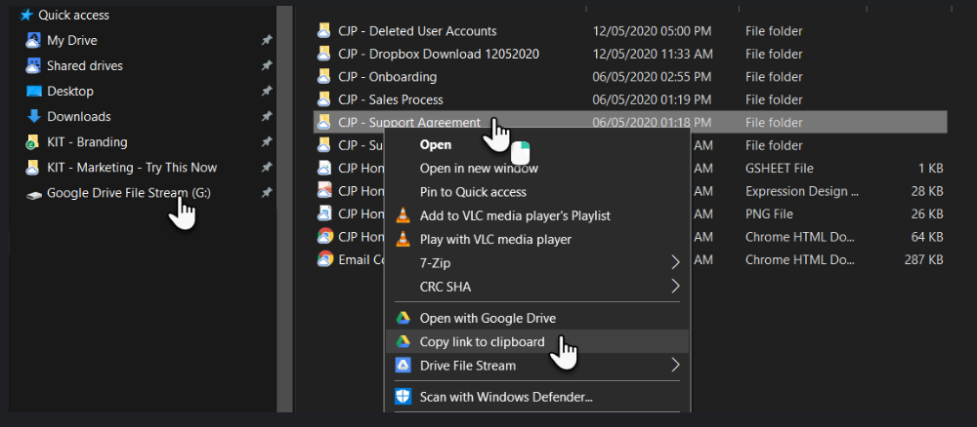The width and height of the screenshot is (977, 427).
Task: Click the Google Drive File Stream drive icon
Action: (33, 195)
